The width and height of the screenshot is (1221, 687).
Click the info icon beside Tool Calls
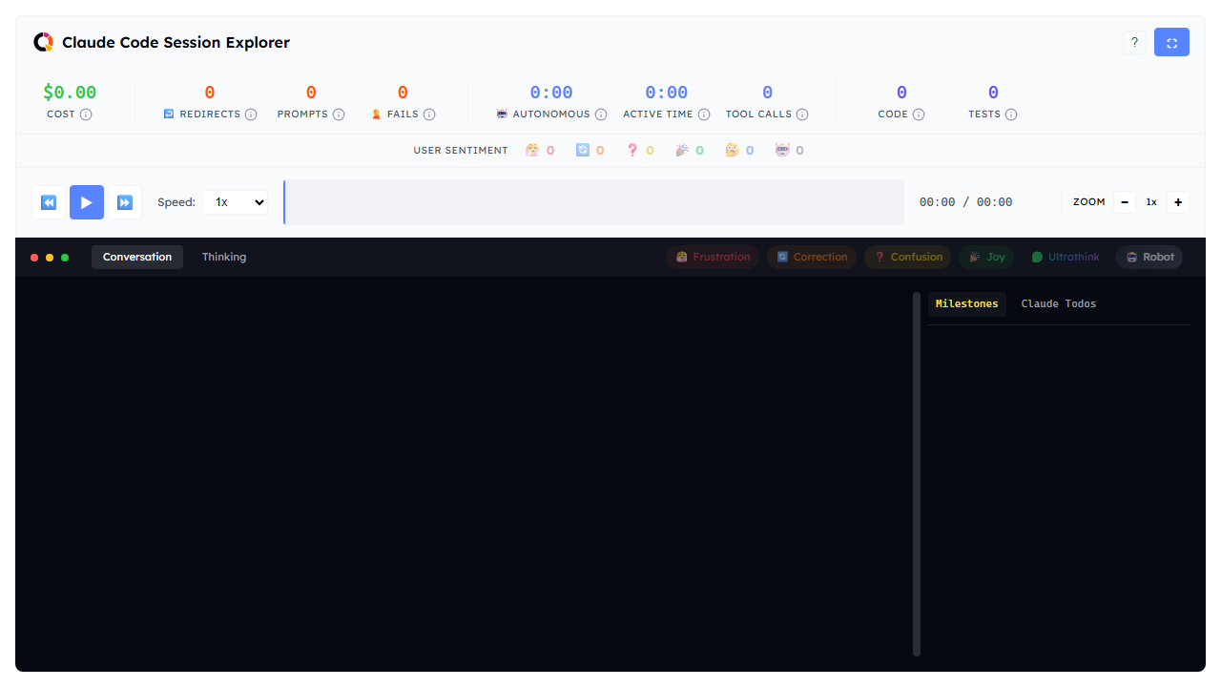pyautogui.click(x=802, y=114)
